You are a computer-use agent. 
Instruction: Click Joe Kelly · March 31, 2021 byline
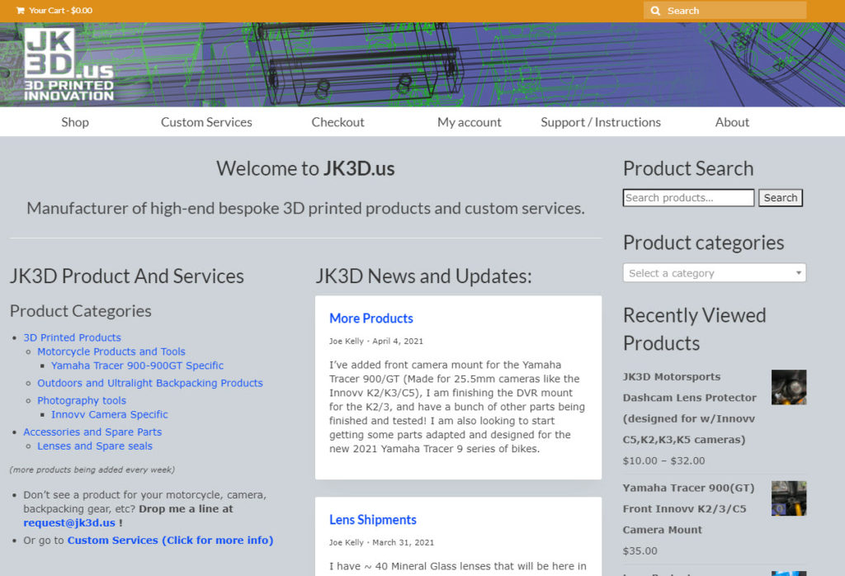pyautogui.click(x=381, y=543)
